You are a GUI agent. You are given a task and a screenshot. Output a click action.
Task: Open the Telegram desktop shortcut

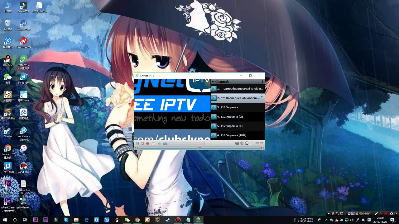coord(23,79)
